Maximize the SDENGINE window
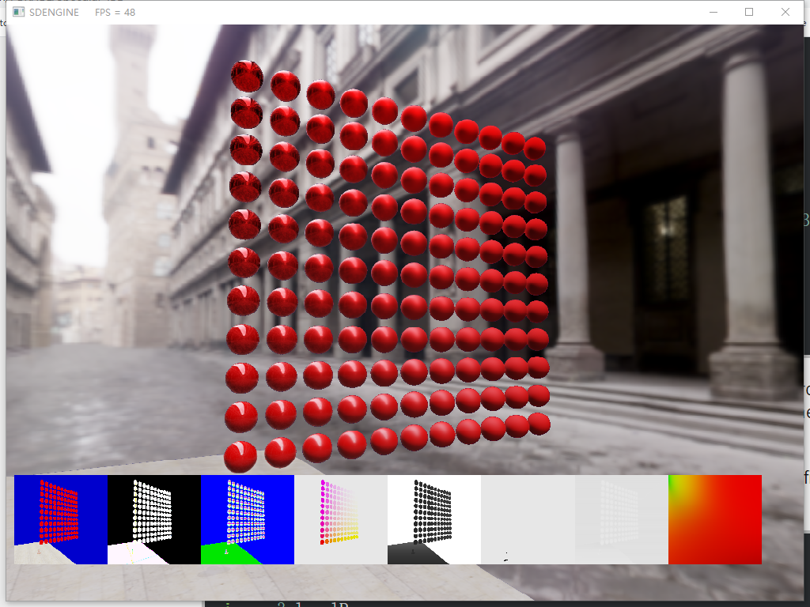The height and width of the screenshot is (607, 810). point(749,12)
